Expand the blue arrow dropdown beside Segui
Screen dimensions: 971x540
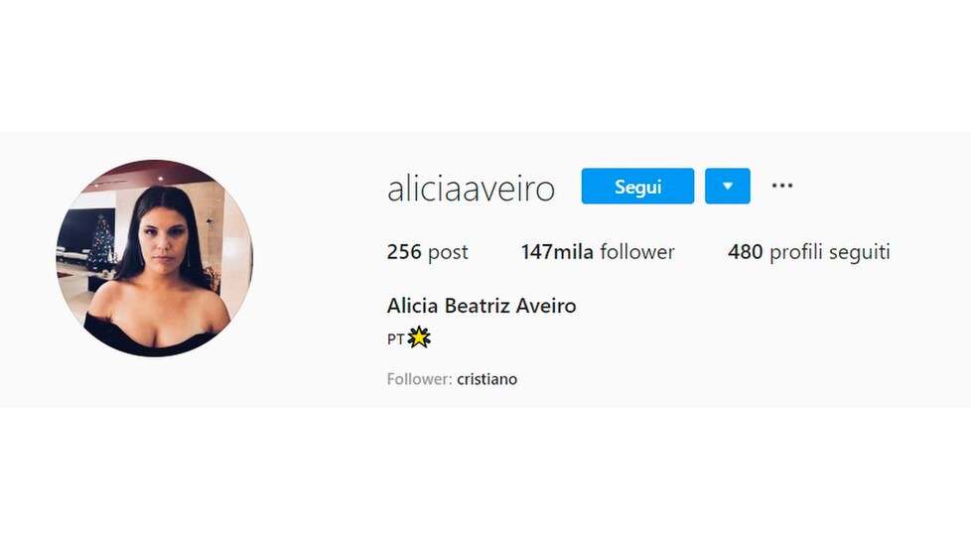[x=727, y=186]
